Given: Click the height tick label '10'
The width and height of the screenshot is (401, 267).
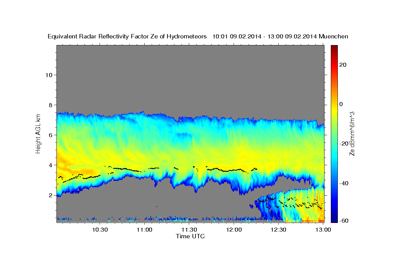Looking at the screenshot, I should click(49, 75).
